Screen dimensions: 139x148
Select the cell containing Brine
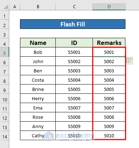point(38,89)
